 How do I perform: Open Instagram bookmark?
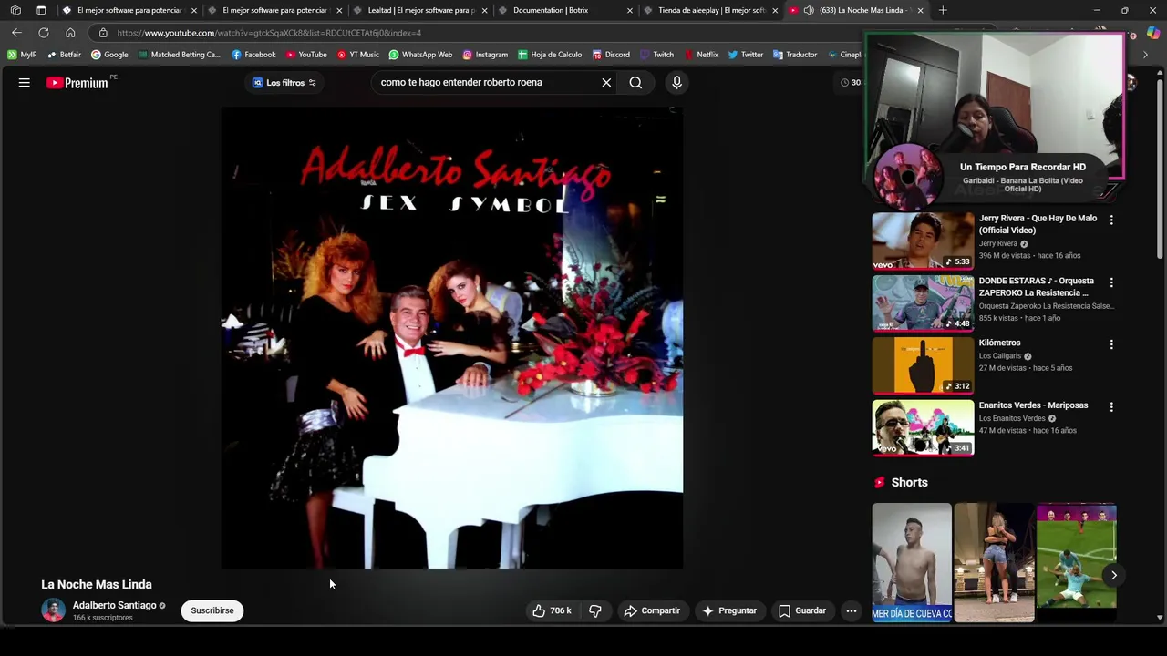click(485, 55)
